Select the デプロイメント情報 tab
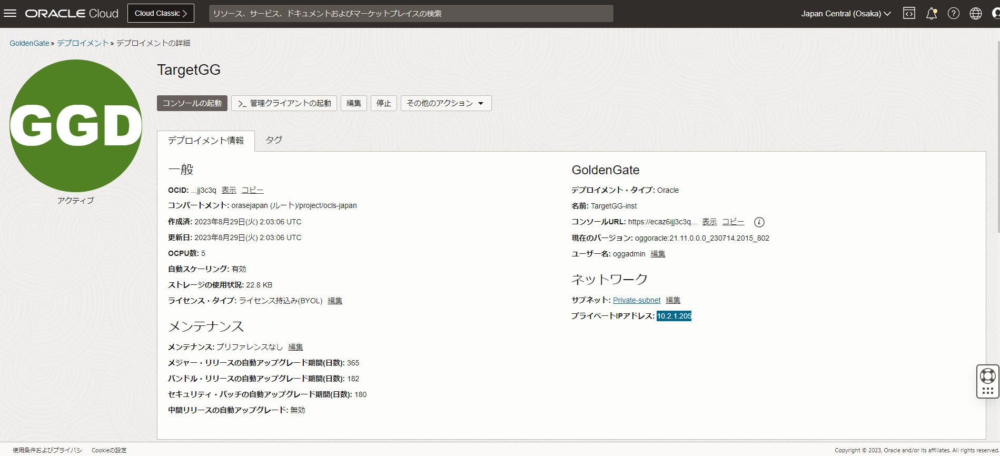This screenshot has height=456, width=1000. 206,141
